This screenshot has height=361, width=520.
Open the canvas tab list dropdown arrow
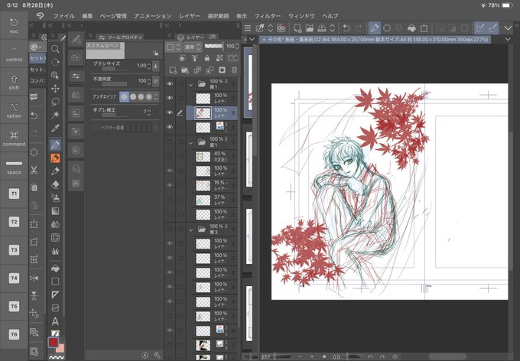pyautogui.click(x=508, y=40)
